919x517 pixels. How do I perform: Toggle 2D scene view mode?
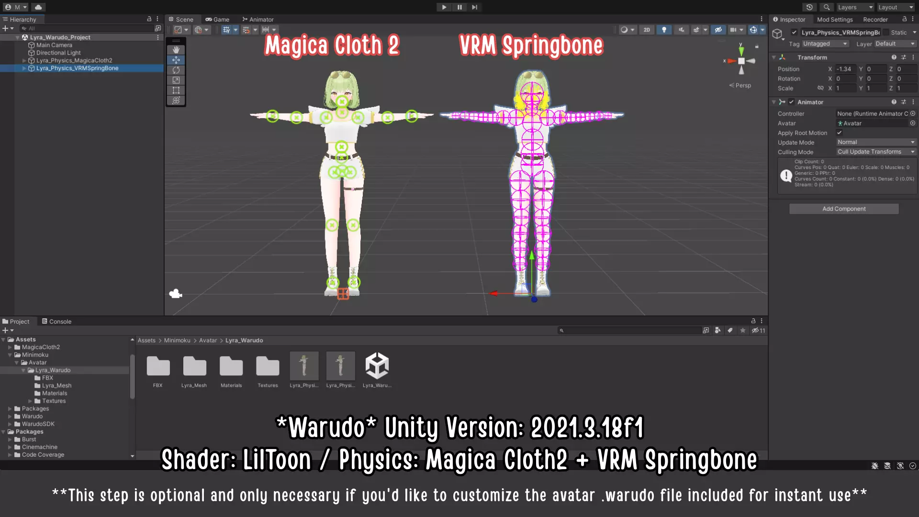click(647, 30)
